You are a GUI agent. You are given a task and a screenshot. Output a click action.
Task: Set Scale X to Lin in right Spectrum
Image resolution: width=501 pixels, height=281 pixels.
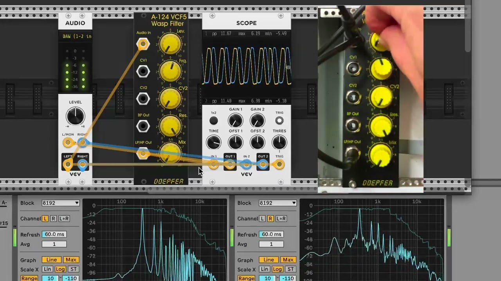[x=264, y=269]
